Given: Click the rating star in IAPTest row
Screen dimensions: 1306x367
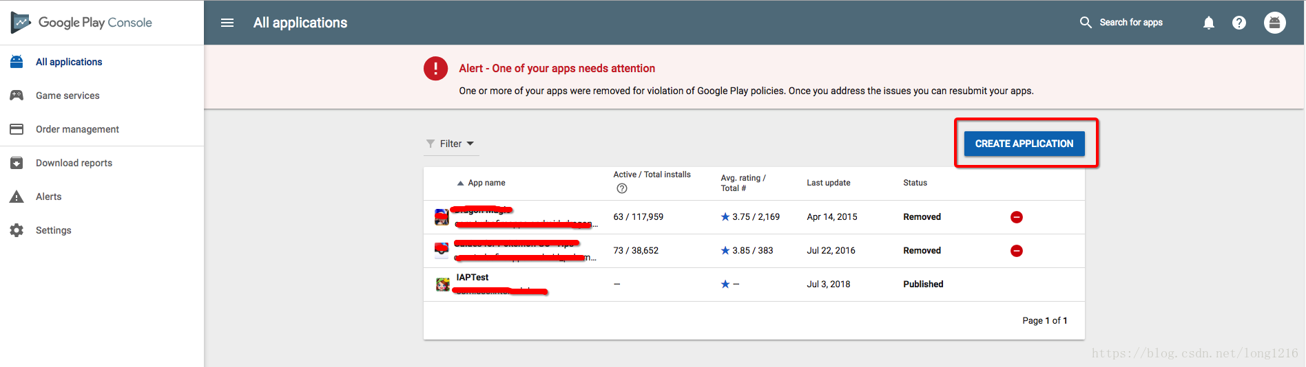Looking at the screenshot, I should point(725,284).
